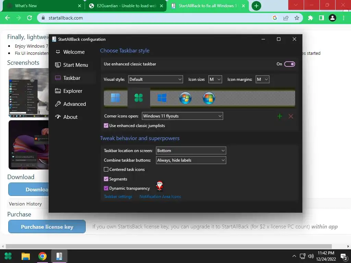Open the clock and date in taskbar
351x263 pixels.
(326, 256)
